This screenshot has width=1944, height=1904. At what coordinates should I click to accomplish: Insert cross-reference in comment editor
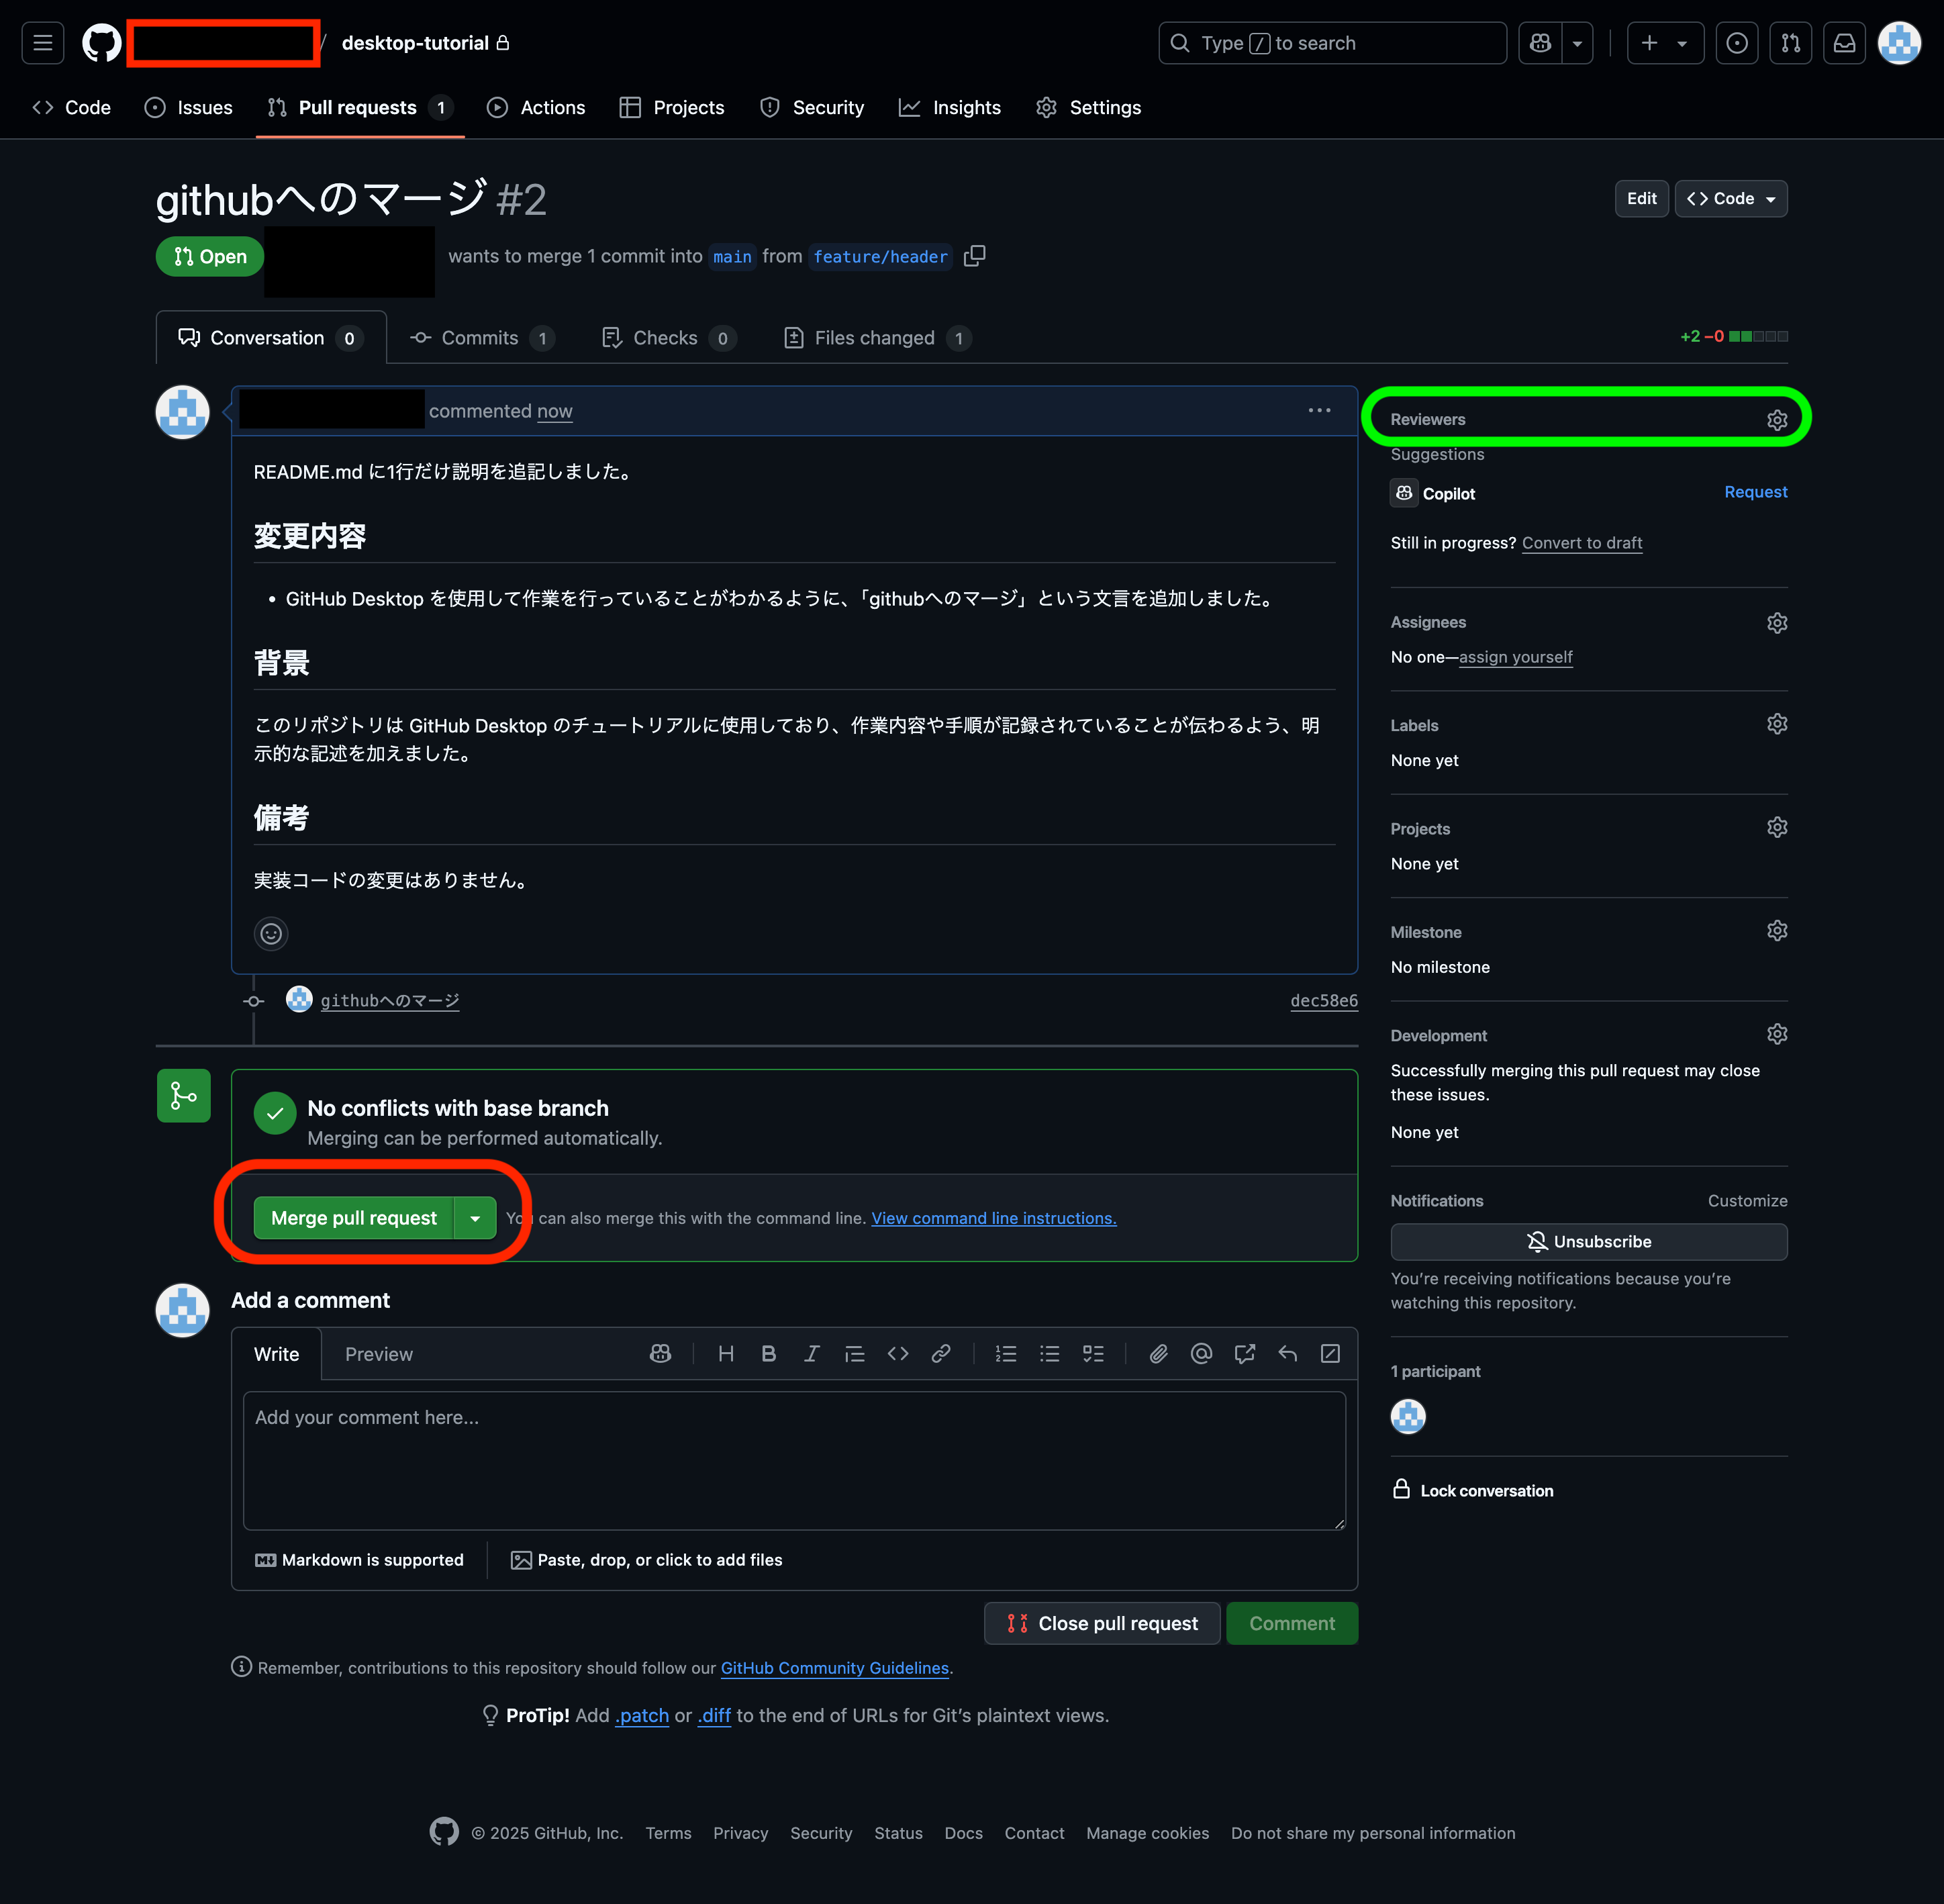tap(1244, 1354)
